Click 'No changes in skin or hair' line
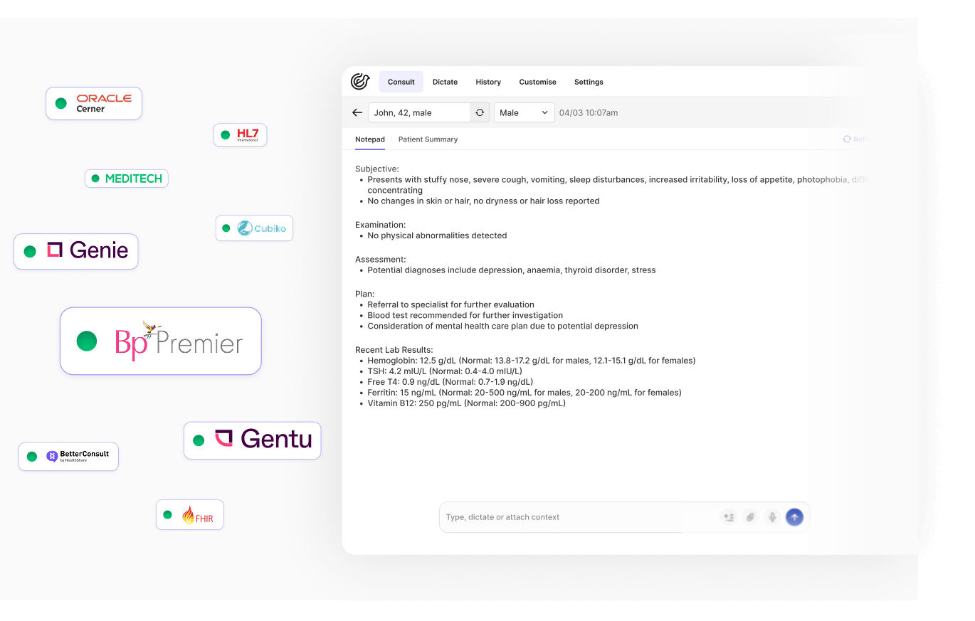The width and height of the screenshot is (975, 621). [483, 201]
